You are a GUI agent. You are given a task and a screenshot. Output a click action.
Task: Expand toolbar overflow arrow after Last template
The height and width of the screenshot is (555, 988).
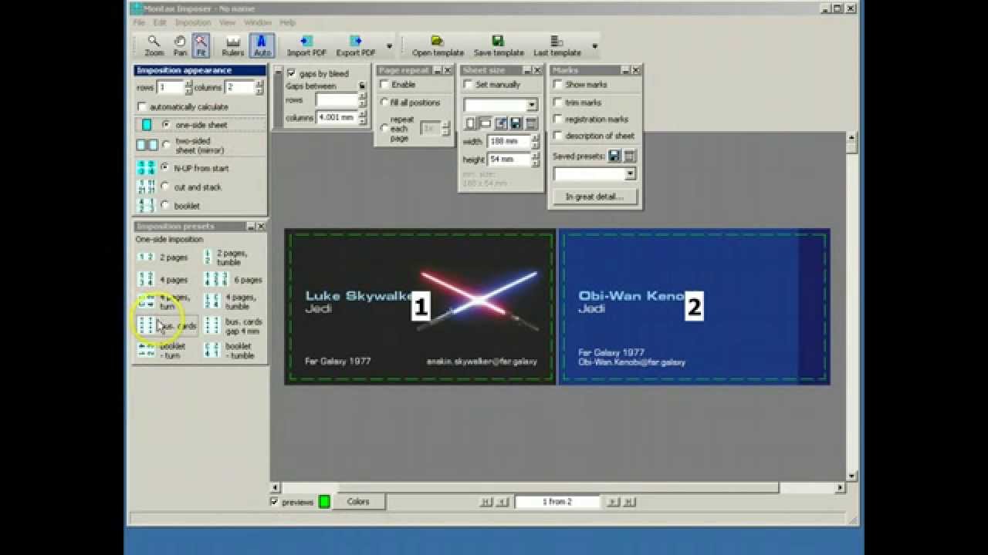pyautogui.click(x=594, y=46)
